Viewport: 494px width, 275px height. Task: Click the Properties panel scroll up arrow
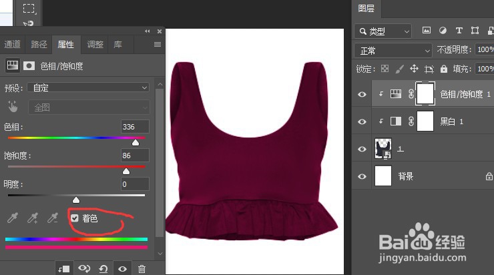[x=160, y=84]
